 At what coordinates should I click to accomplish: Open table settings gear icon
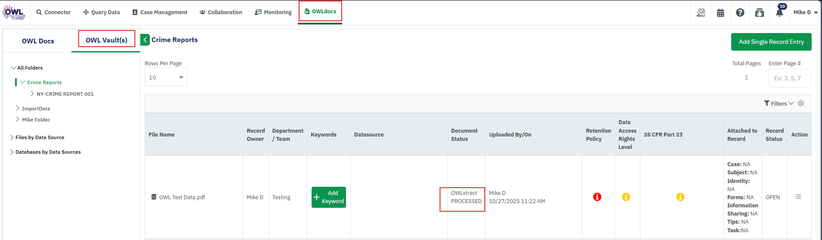(x=801, y=103)
